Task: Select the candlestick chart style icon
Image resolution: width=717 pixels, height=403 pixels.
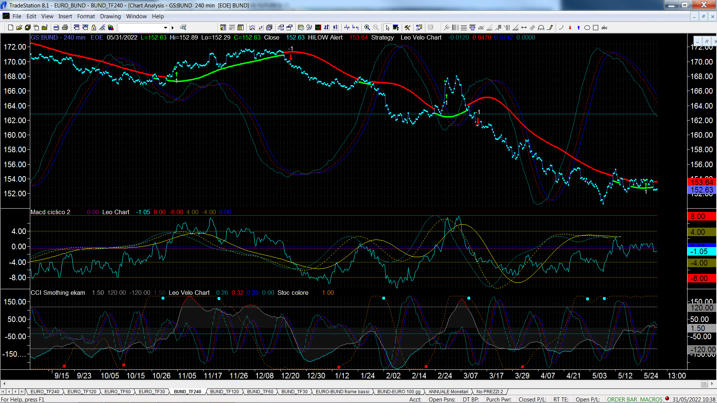Action: [335, 27]
